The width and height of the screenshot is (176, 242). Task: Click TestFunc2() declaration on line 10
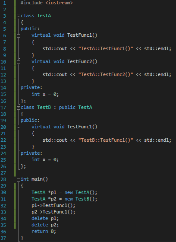pos(82,61)
